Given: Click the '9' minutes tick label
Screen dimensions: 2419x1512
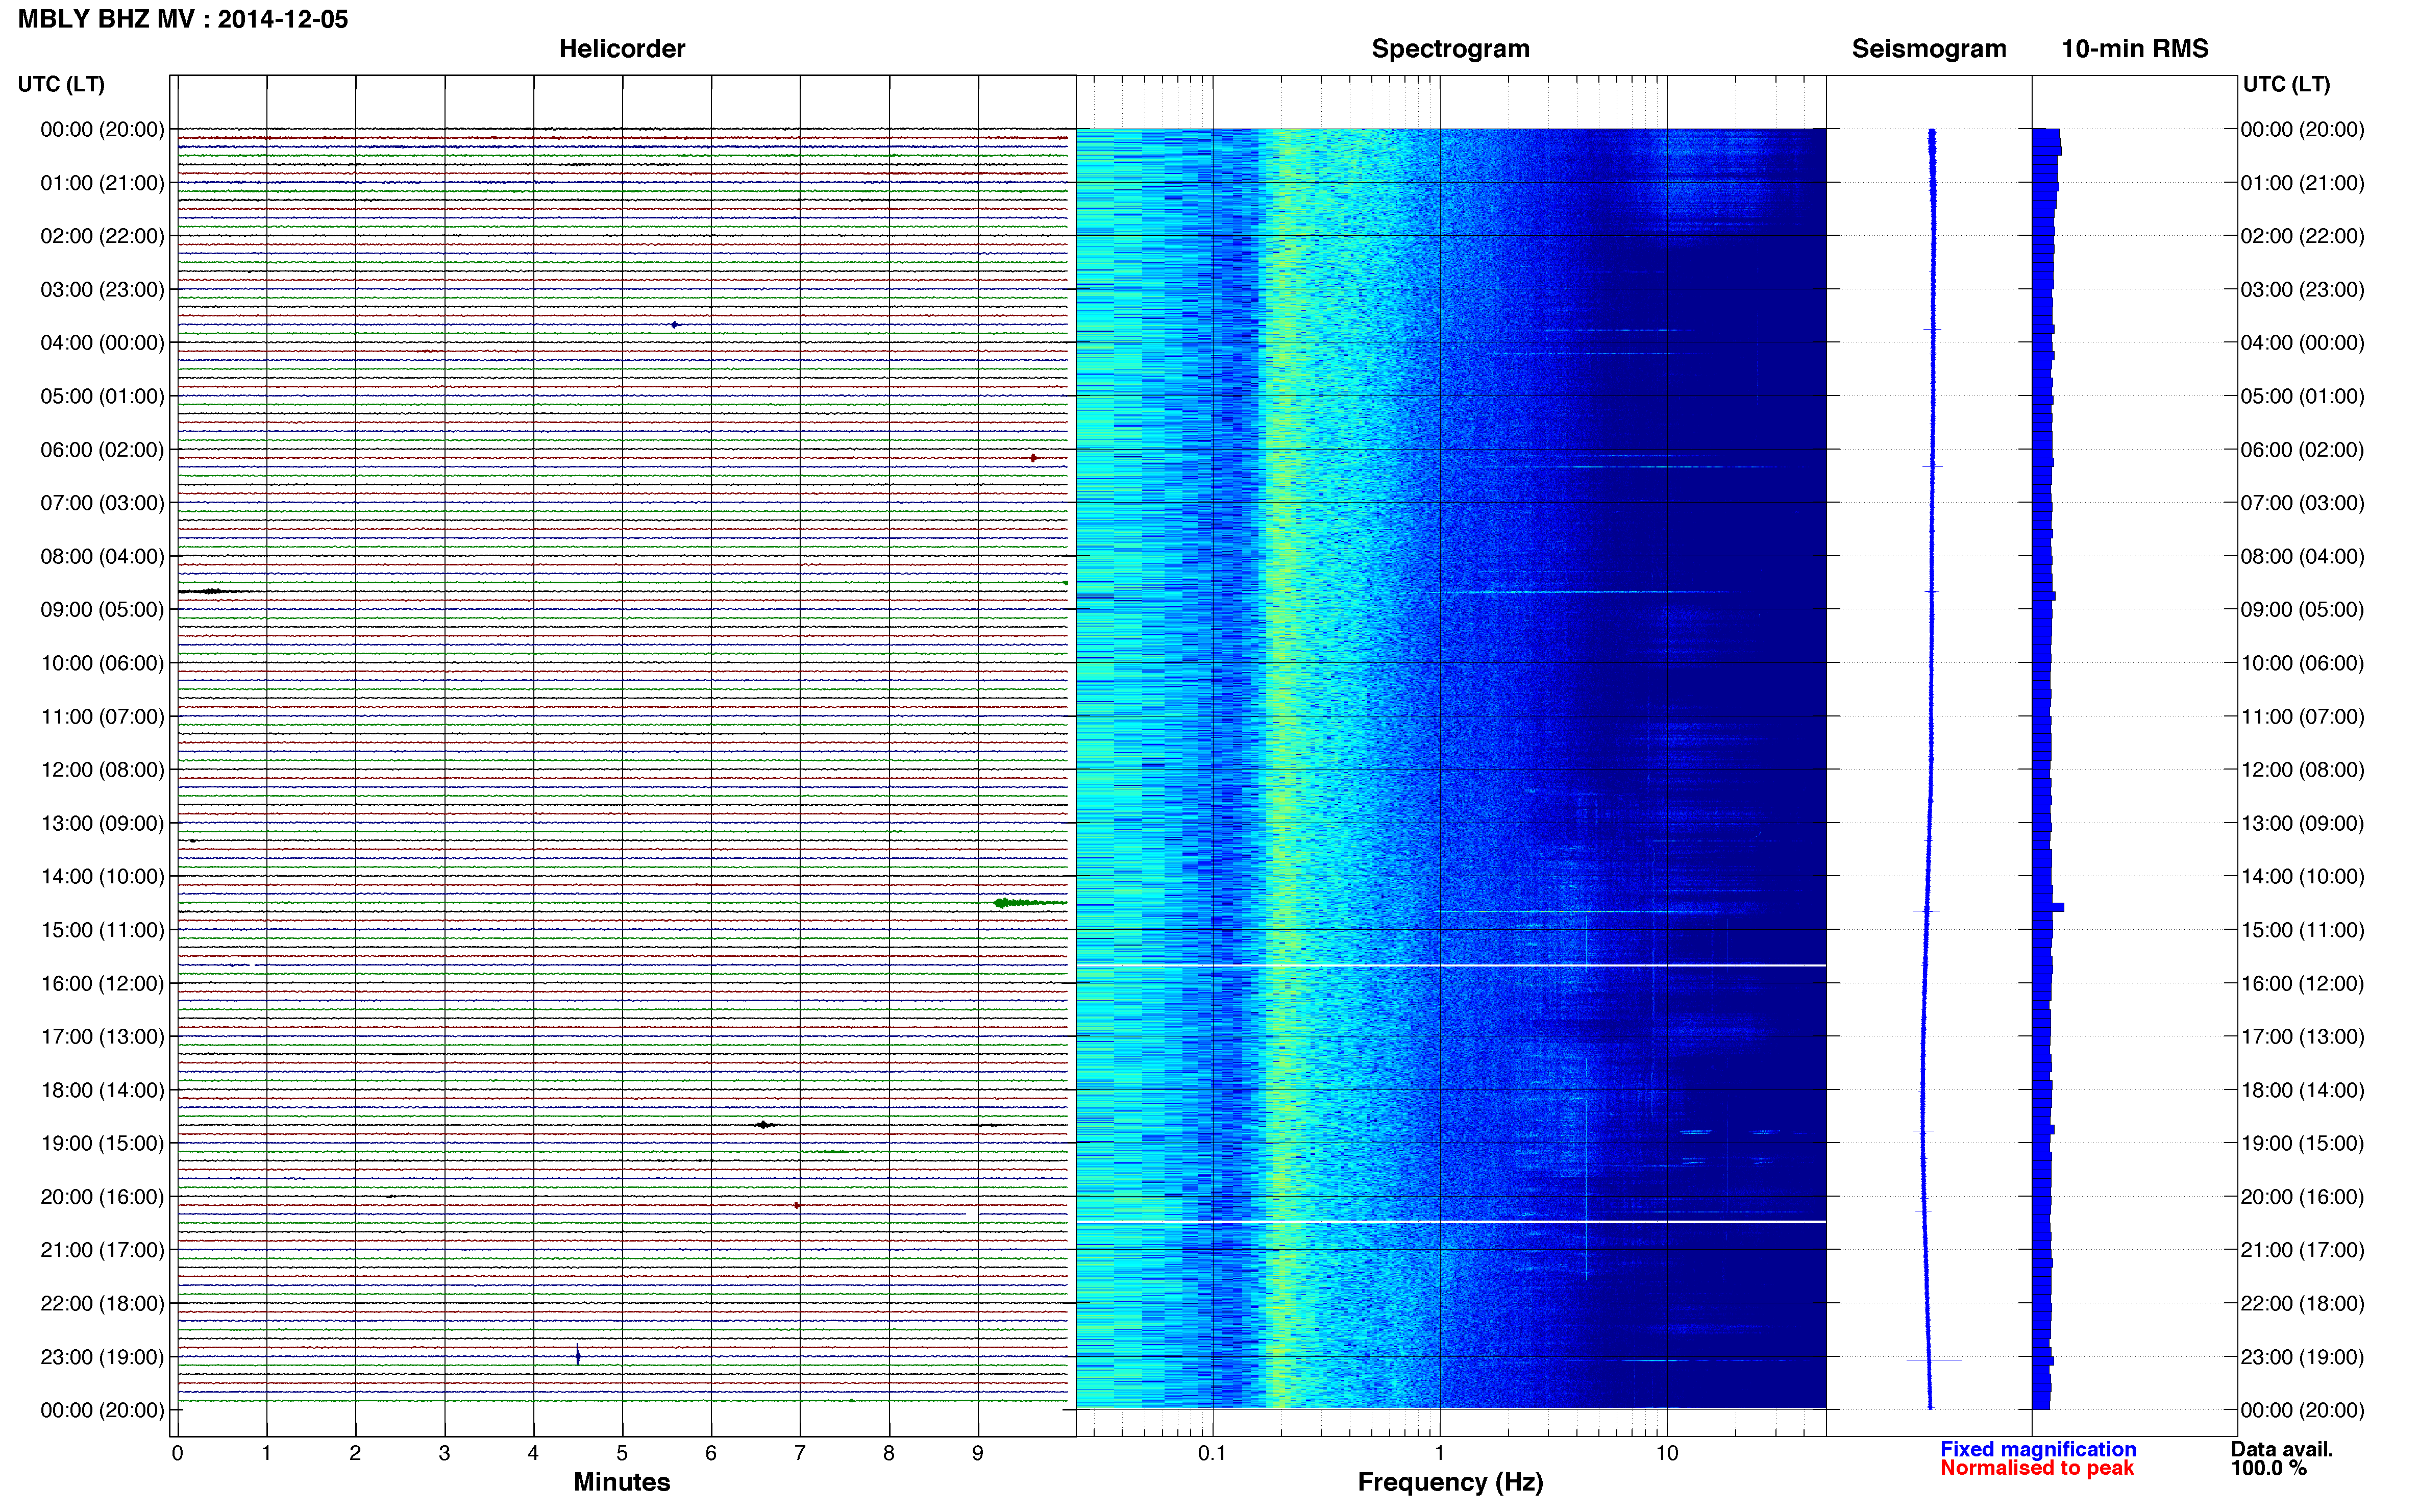Looking at the screenshot, I should pyautogui.click(x=978, y=1453).
